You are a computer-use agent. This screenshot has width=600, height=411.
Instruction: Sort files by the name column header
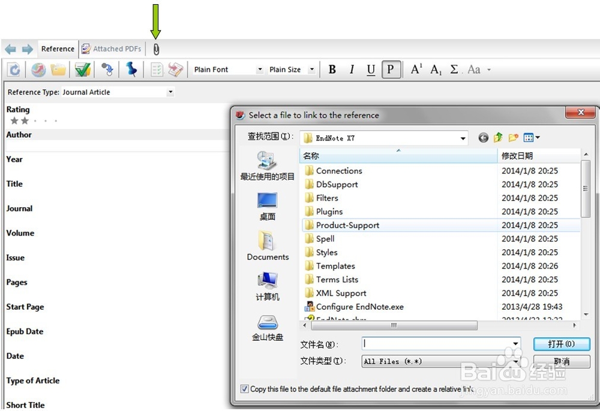click(x=398, y=156)
